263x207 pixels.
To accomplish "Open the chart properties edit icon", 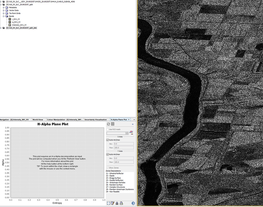I will click(112, 203).
